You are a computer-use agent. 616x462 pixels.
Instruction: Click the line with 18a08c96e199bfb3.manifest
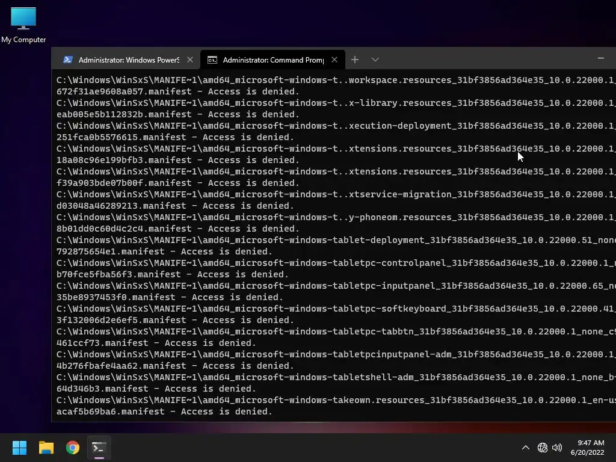[177, 160]
